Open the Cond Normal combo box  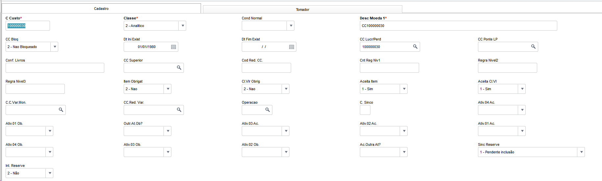click(291, 26)
